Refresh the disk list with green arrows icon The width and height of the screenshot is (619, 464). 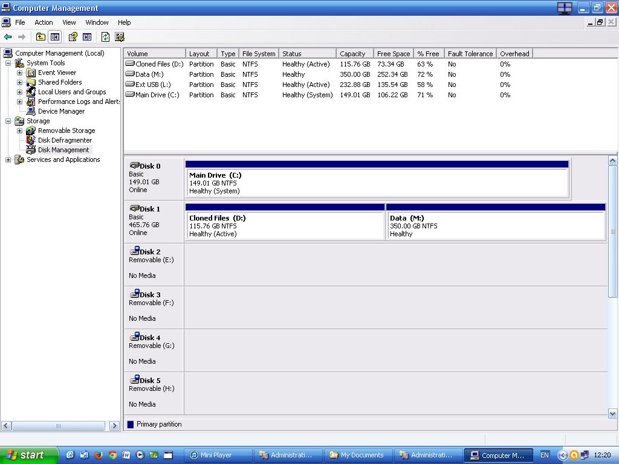coord(105,37)
